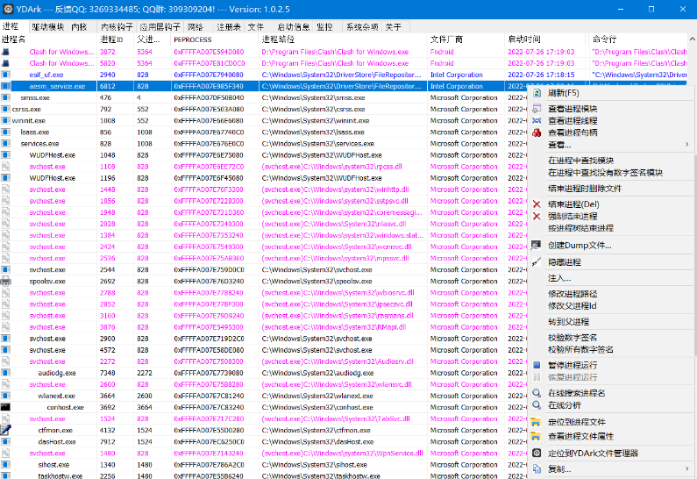
Task: Select 校验数字签名 menu entry
Action: click(573, 337)
